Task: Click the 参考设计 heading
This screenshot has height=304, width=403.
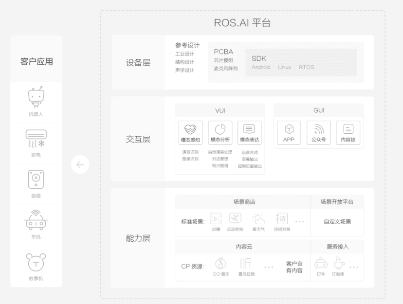Action: click(x=187, y=45)
